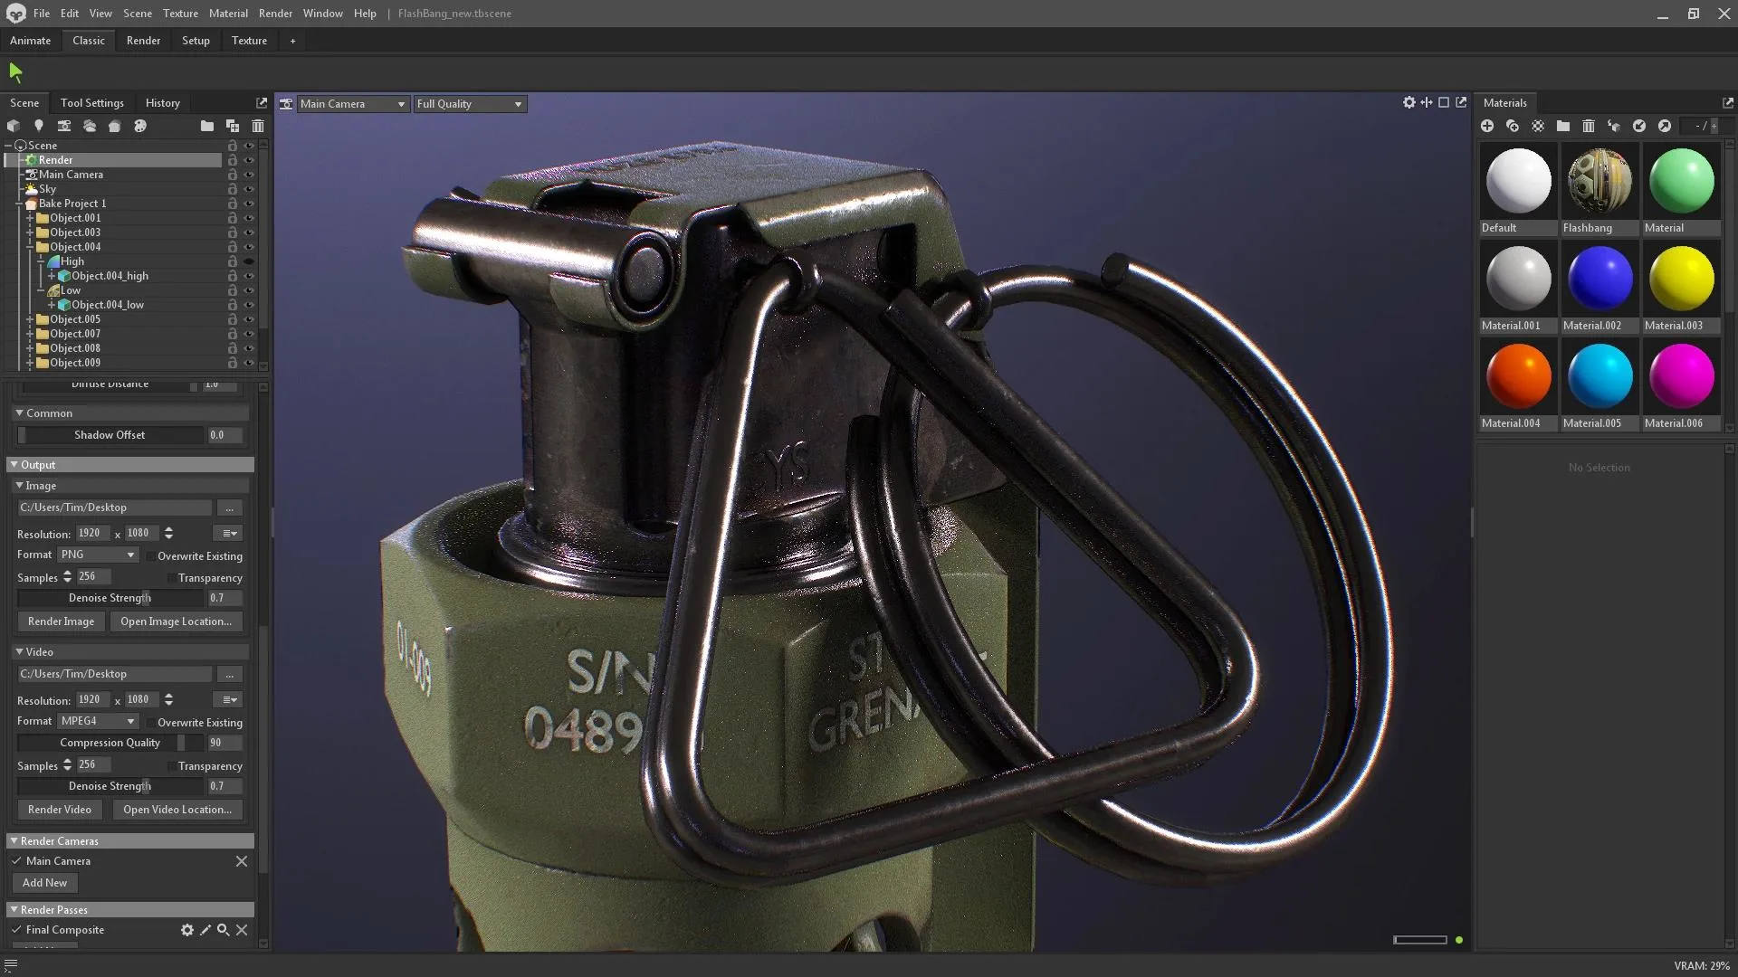Add a camera using the Scene toolbar icon
Viewport: 1738px width, 977px height.
(x=64, y=126)
